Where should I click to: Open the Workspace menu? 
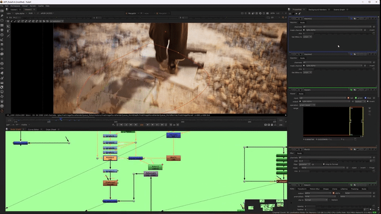(15, 6)
